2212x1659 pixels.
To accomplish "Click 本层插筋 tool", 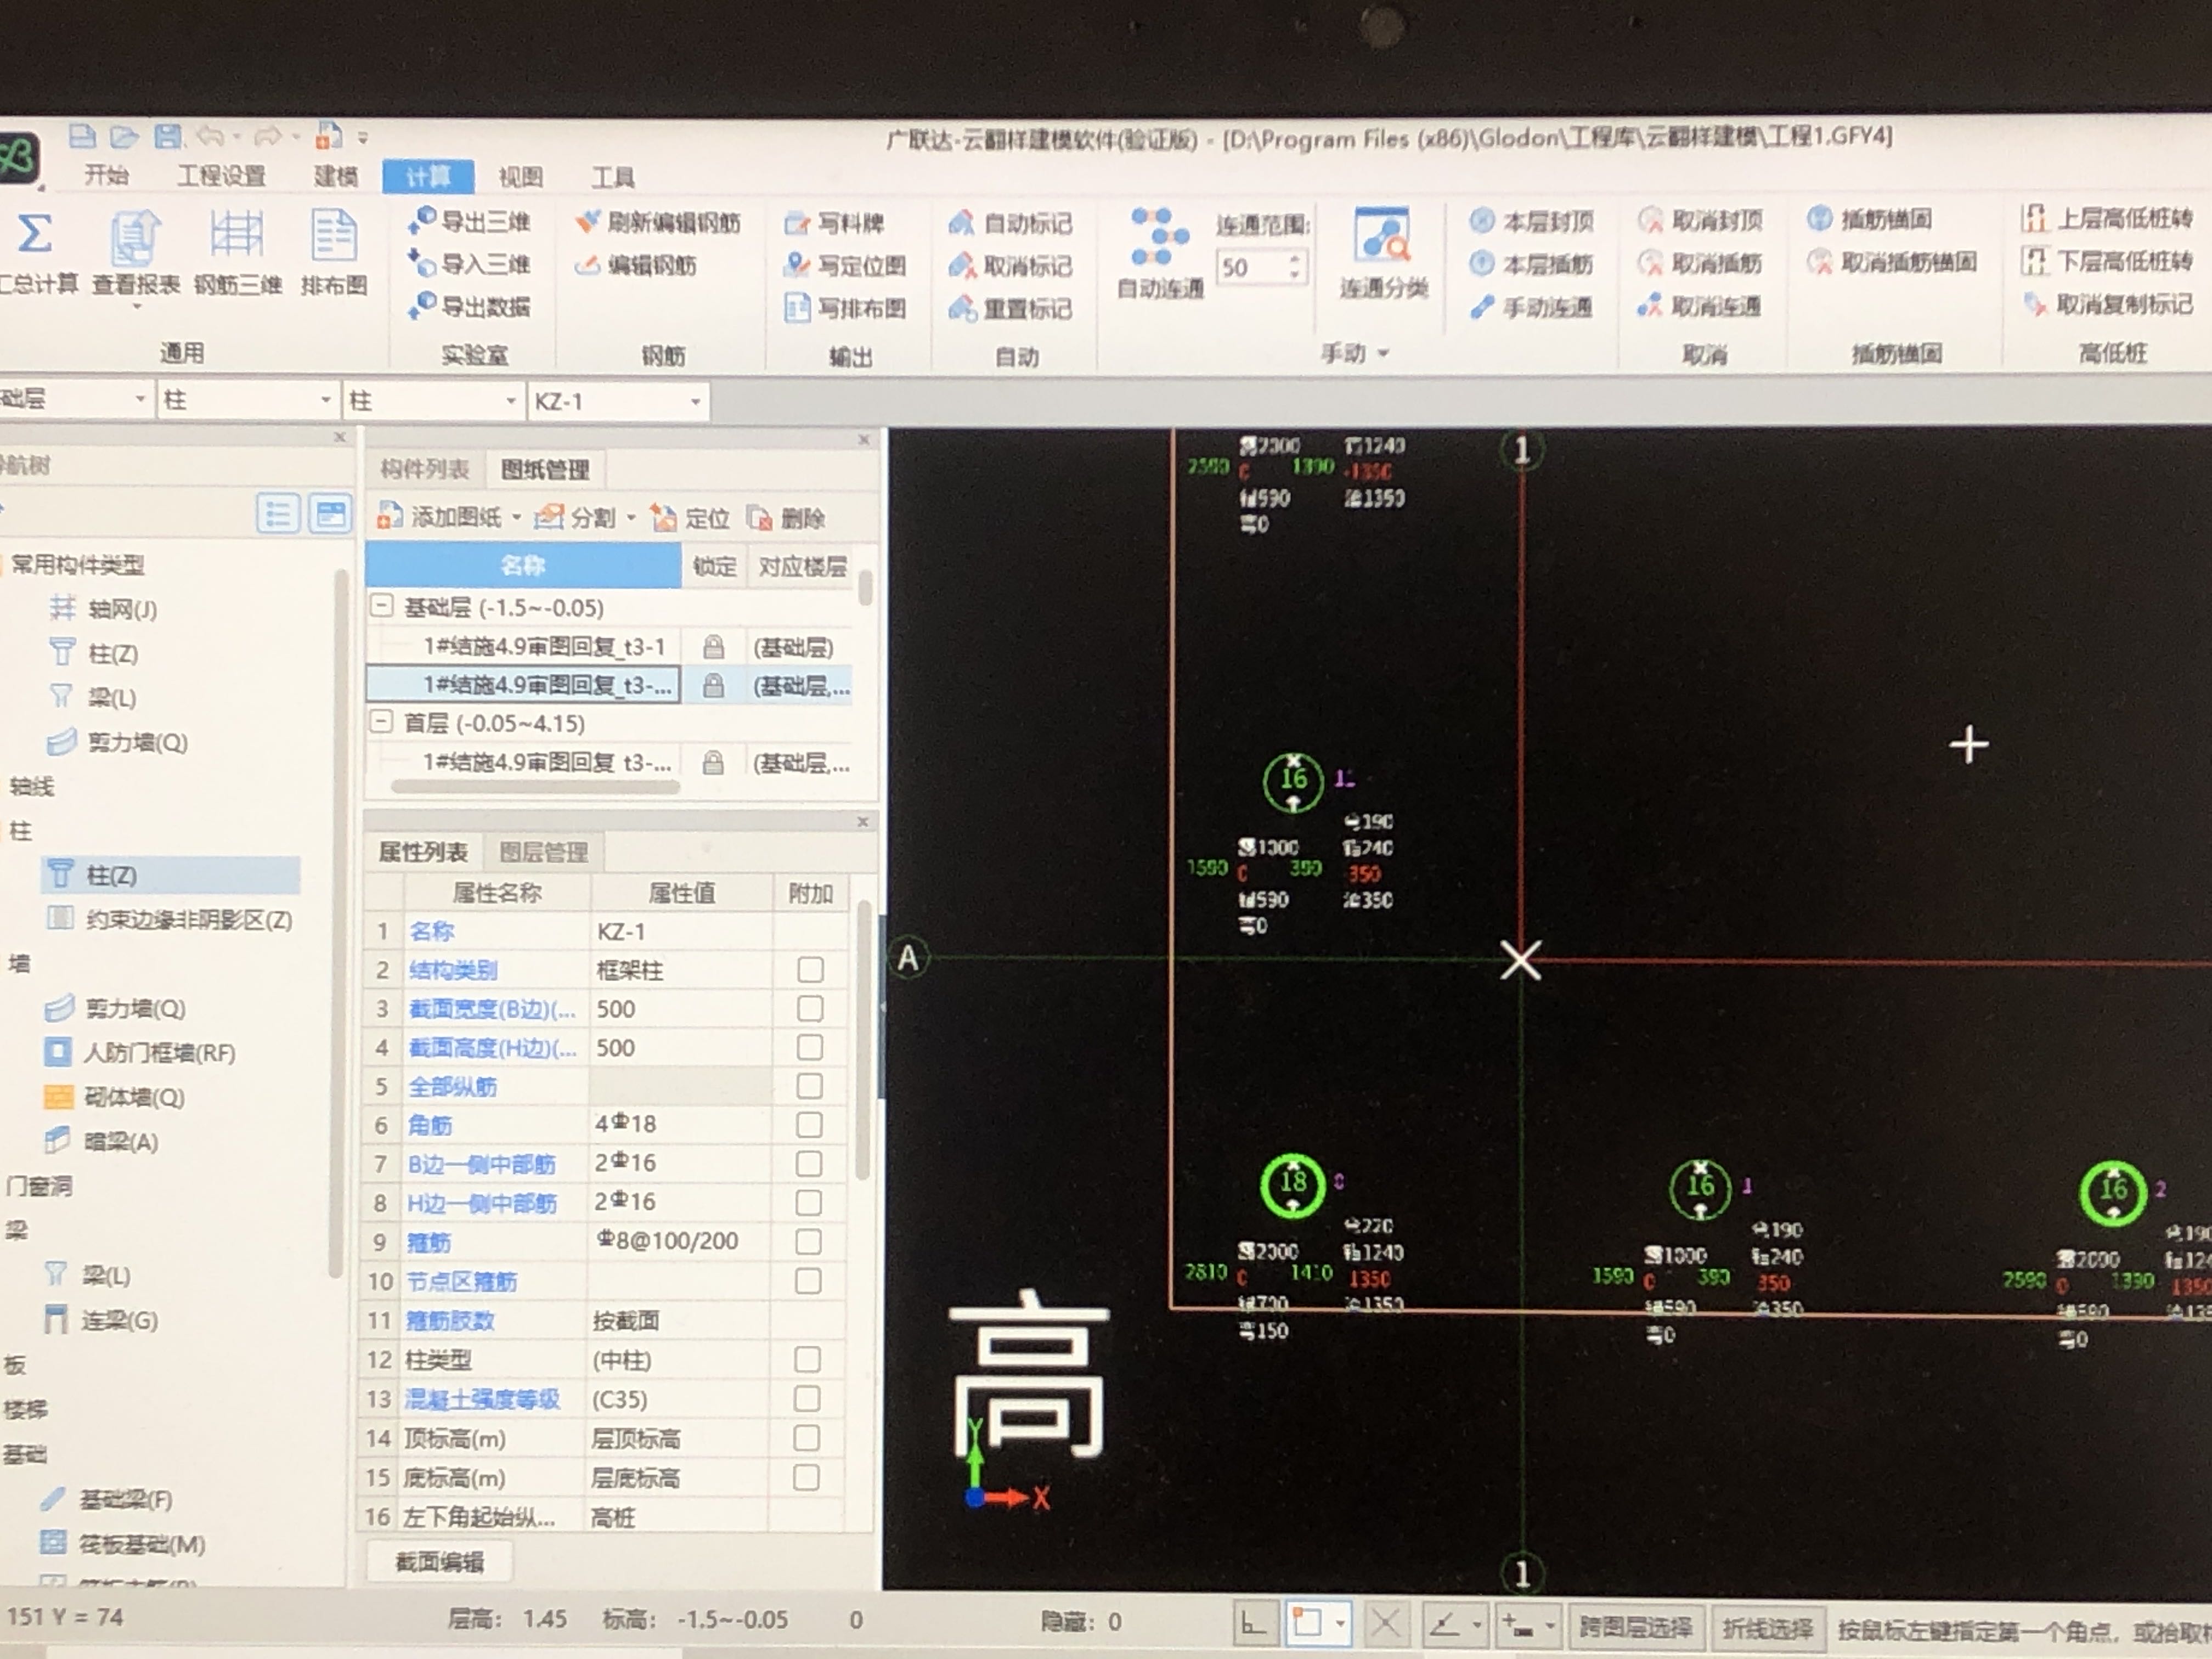I will (x=1531, y=263).
